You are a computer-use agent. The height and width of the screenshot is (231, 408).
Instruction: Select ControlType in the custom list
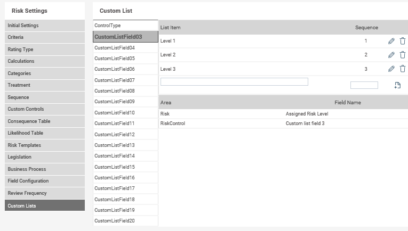click(125, 26)
